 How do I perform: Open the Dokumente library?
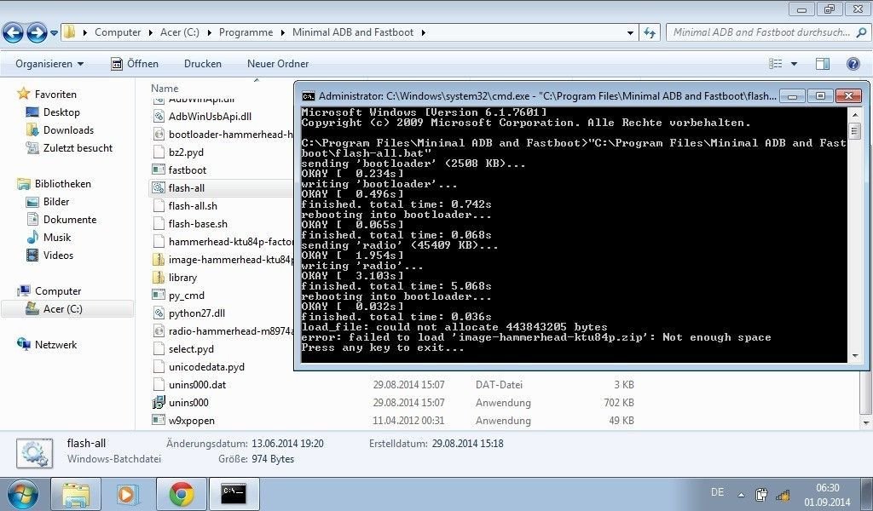(70, 219)
